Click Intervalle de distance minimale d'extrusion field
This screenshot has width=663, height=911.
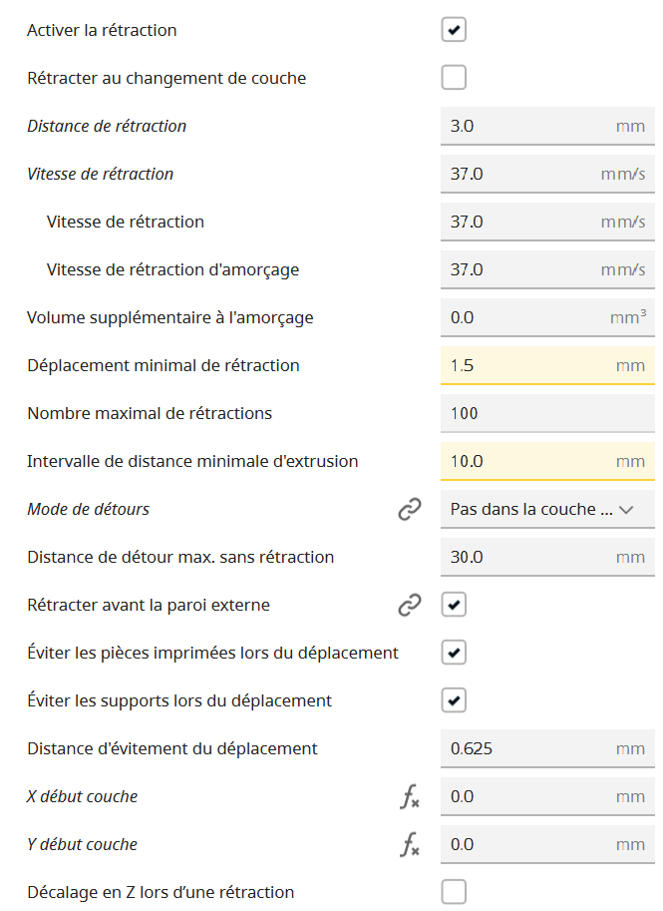(x=547, y=461)
